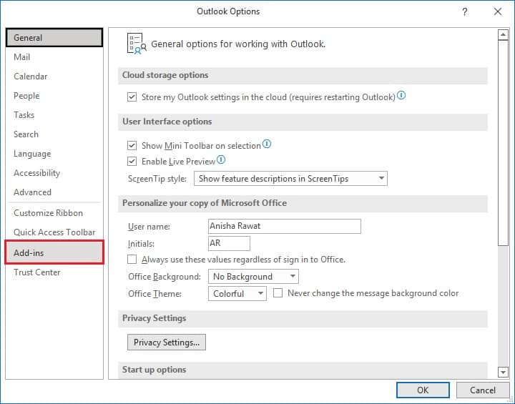Screen dimensions: 515x404
Task: Click the Privacy Settings... button
Action: [x=167, y=343]
